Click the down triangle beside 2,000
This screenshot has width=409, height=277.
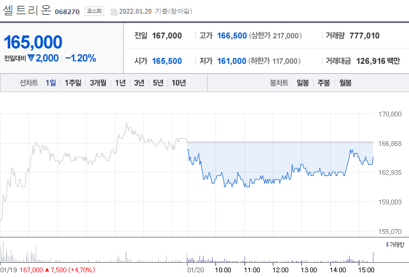click(x=31, y=58)
